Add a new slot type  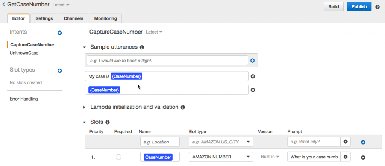click(x=59, y=70)
